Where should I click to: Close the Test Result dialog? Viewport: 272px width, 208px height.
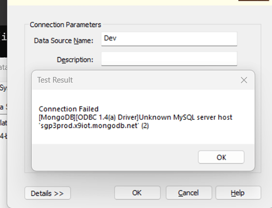coord(244,80)
